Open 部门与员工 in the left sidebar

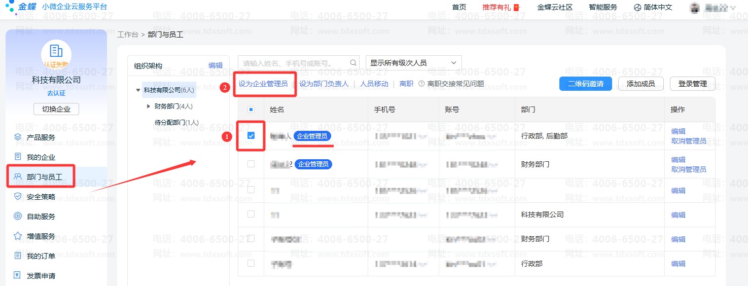(44, 176)
